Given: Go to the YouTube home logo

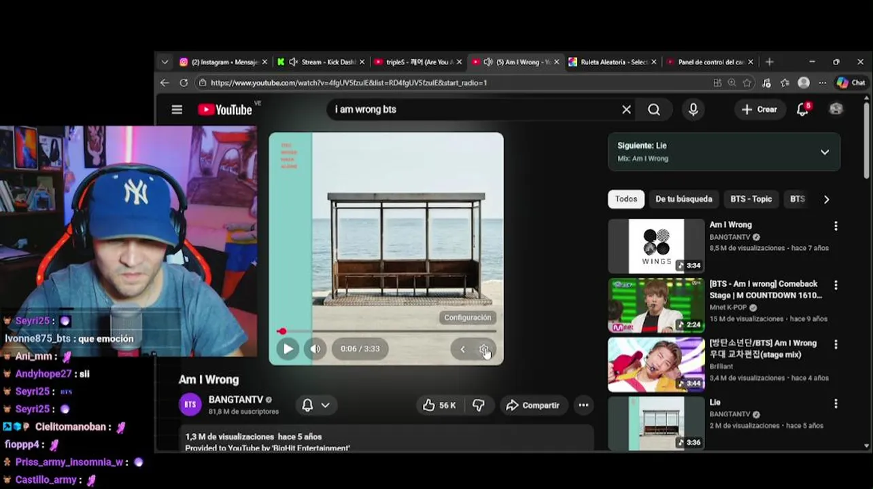Looking at the screenshot, I should pos(224,109).
